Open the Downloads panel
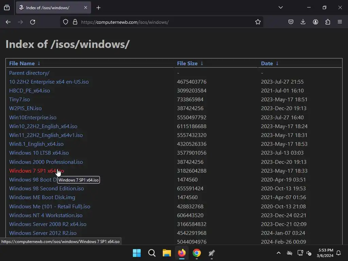Screen dimensions: 348x261 pyautogui.click(x=303, y=22)
